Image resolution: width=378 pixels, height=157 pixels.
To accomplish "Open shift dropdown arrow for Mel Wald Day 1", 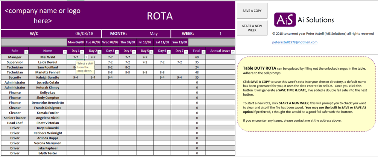I will coord(86,57).
